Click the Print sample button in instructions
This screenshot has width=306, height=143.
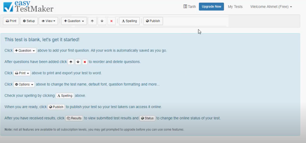[22, 73]
